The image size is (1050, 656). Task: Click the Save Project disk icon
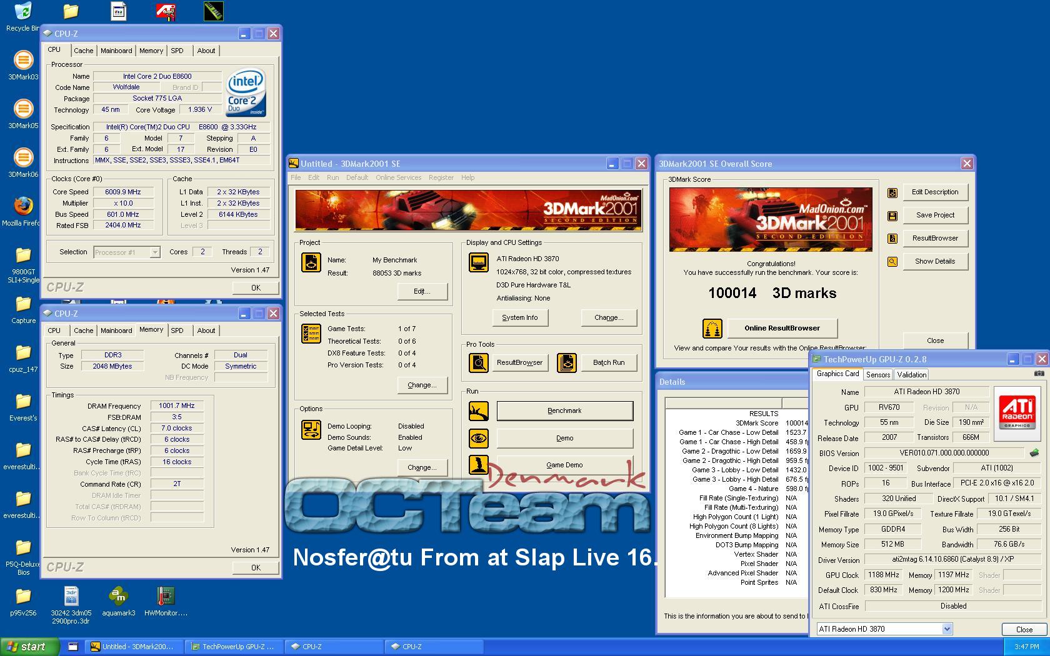pyautogui.click(x=892, y=216)
